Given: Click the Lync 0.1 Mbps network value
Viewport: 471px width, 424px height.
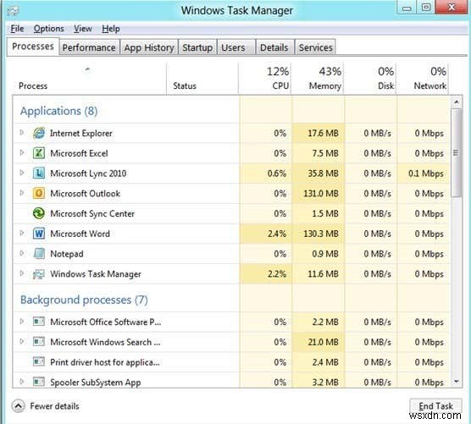Looking at the screenshot, I should click(426, 173).
